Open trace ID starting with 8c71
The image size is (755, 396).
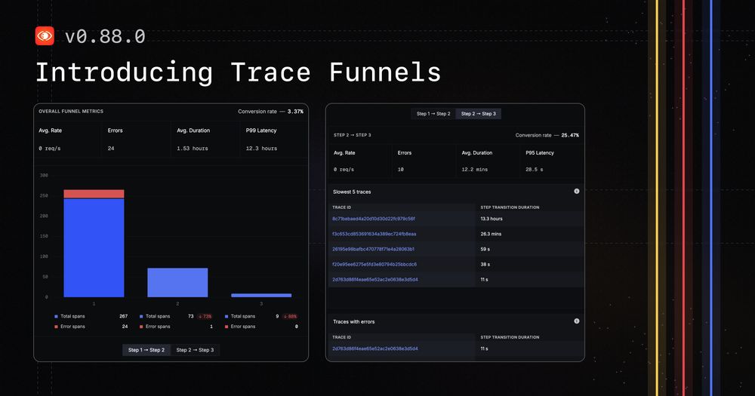coord(374,219)
